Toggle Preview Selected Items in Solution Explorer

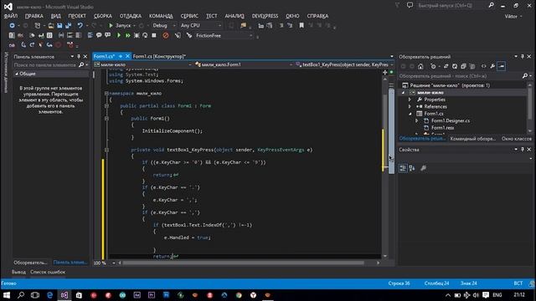[502, 67]
